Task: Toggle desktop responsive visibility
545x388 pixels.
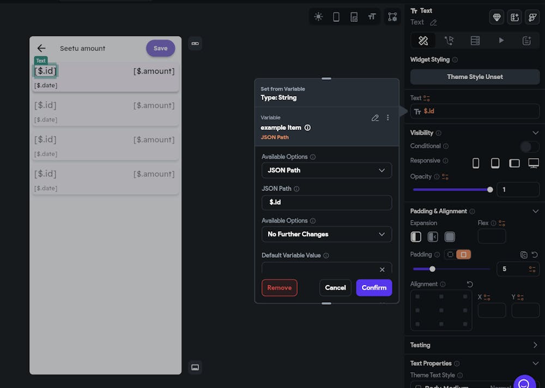Action: pyautogui.click(x=534, y=163)
